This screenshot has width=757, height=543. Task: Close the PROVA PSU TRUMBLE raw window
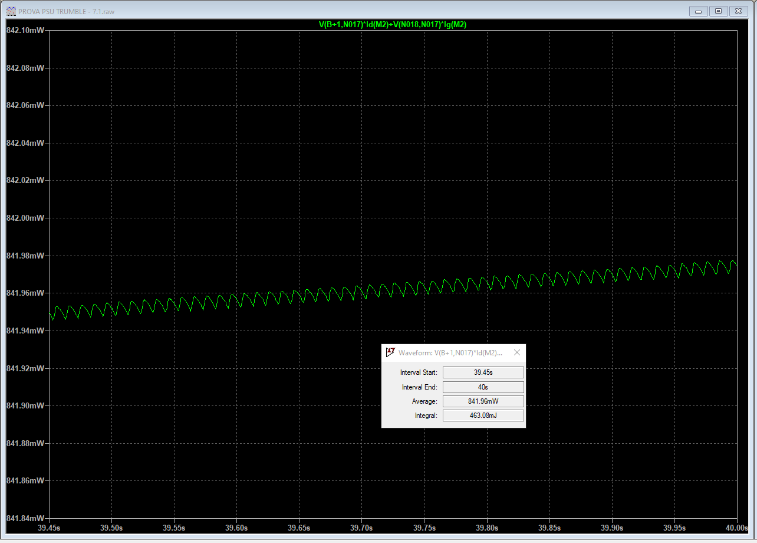pyautogui.click(x=738, y=11)
